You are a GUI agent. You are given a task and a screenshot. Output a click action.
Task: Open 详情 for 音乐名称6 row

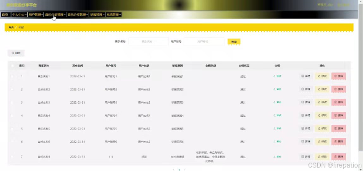(306, 141)
